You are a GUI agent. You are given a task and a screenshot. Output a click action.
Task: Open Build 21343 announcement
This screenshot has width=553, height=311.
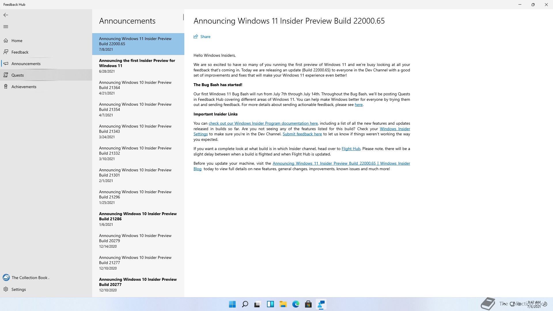click(x=138, y=132)
